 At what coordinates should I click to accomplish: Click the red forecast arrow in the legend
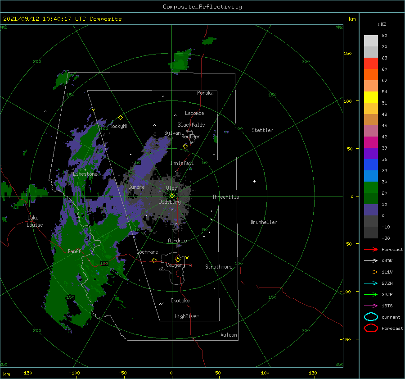[x=371, y=249]
